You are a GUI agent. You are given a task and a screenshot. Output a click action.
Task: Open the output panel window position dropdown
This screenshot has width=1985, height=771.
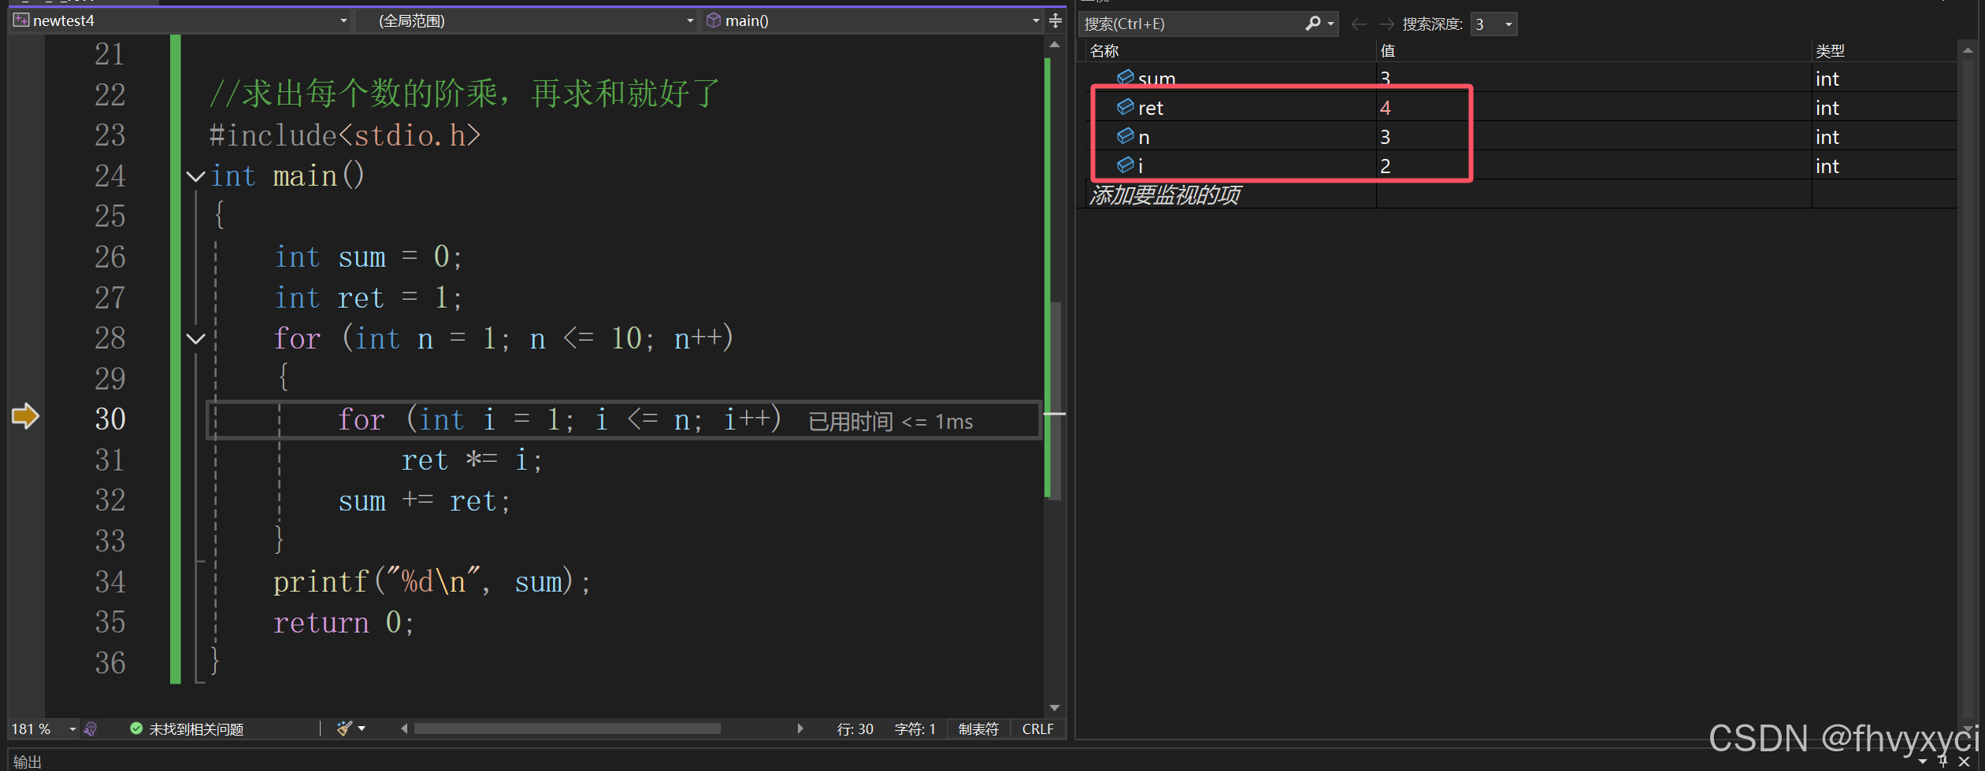tap(1923, 762)
